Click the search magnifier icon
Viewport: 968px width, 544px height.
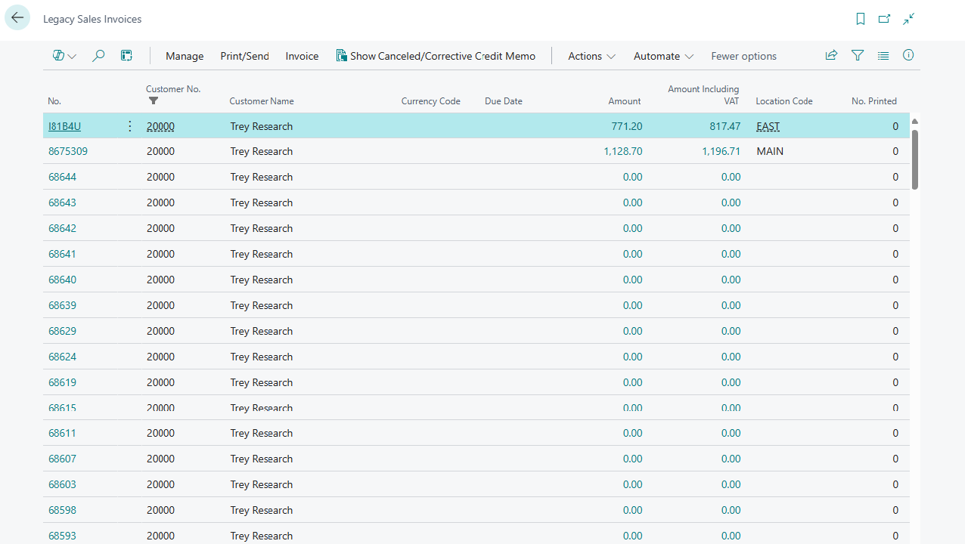click(x=98, y=56)
